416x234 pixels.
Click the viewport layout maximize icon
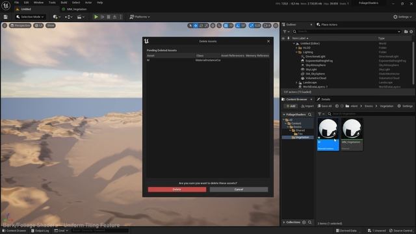(x=276, y=25)
